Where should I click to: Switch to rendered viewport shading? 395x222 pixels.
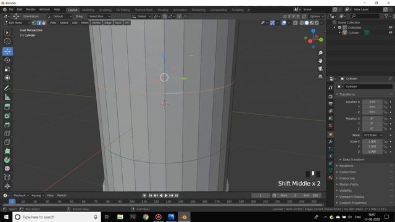click(317, 23)
